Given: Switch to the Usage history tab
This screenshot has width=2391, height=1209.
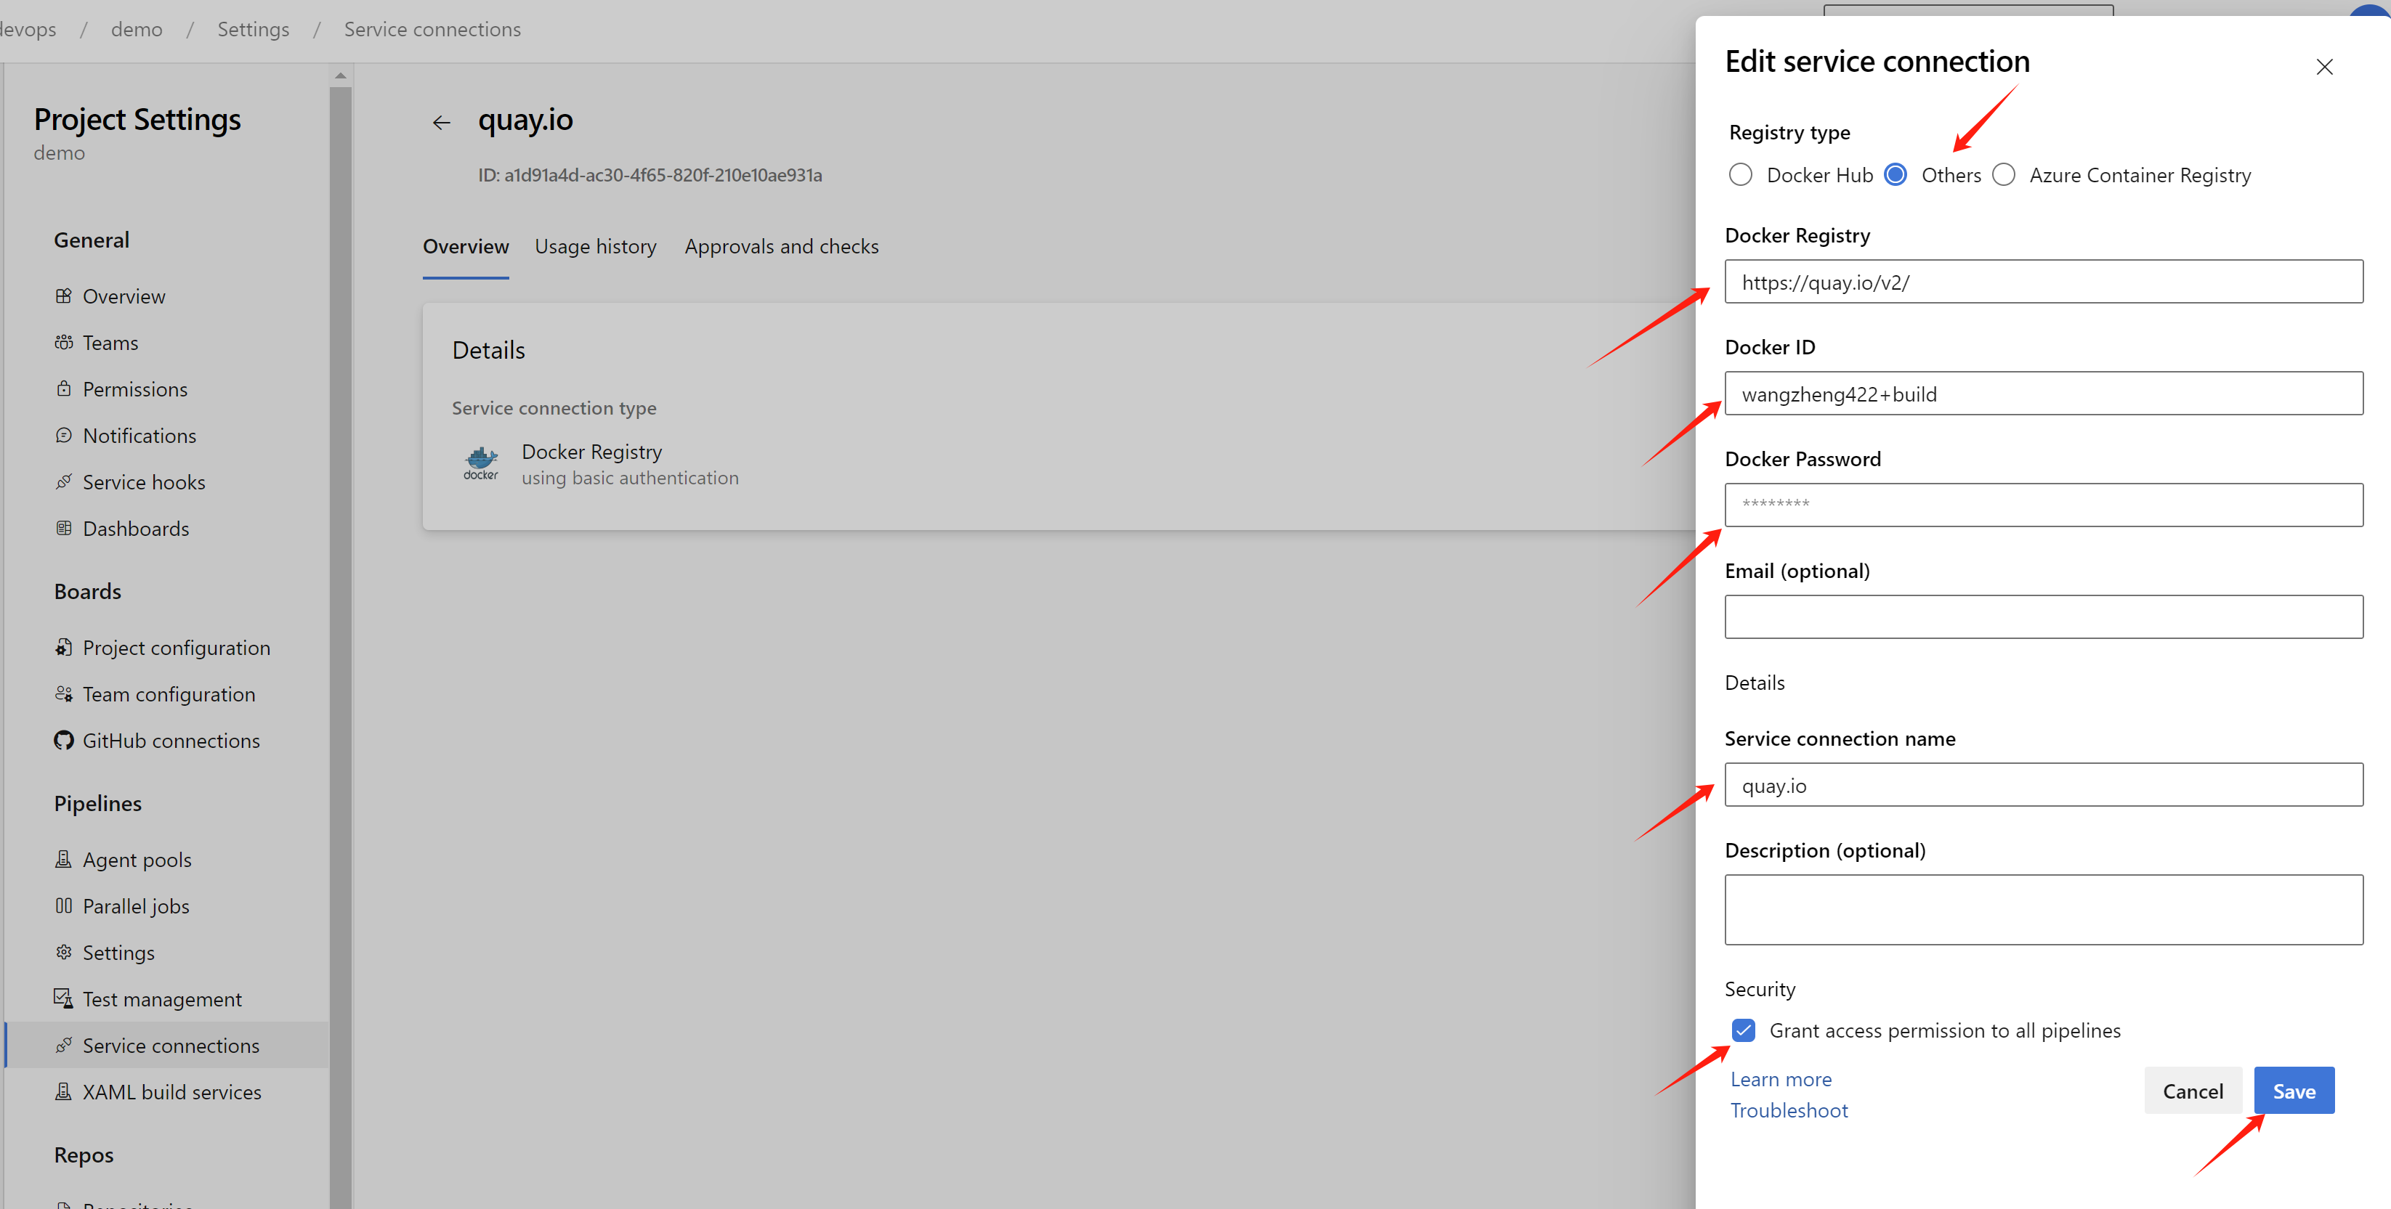Looking at the screenshot, I should [x=595, y=247].
